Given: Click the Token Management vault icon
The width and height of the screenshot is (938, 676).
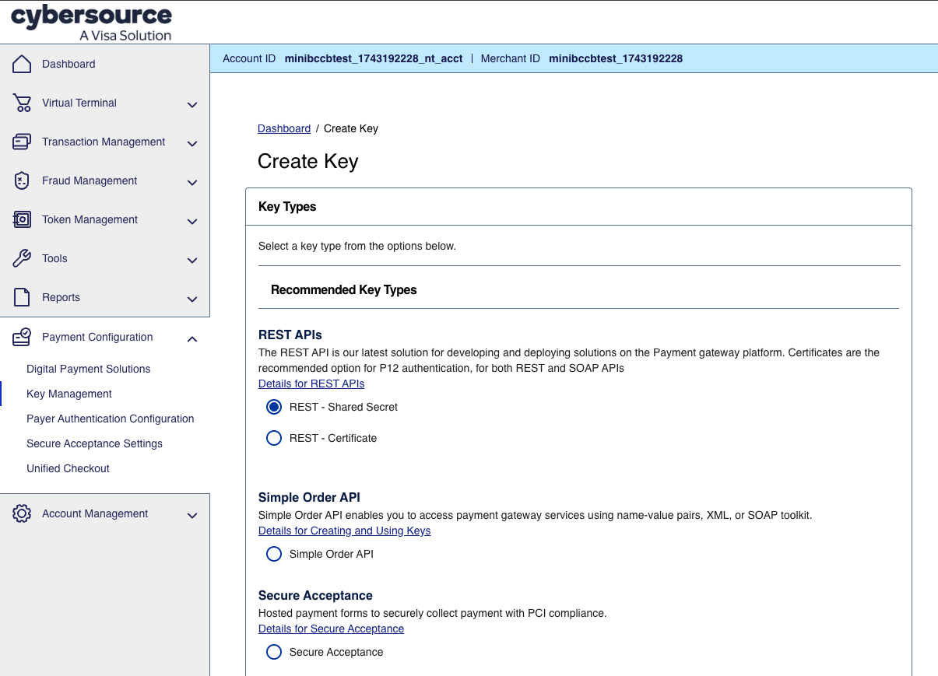Looking at the screenshot, I should click(x=22, y=219).
